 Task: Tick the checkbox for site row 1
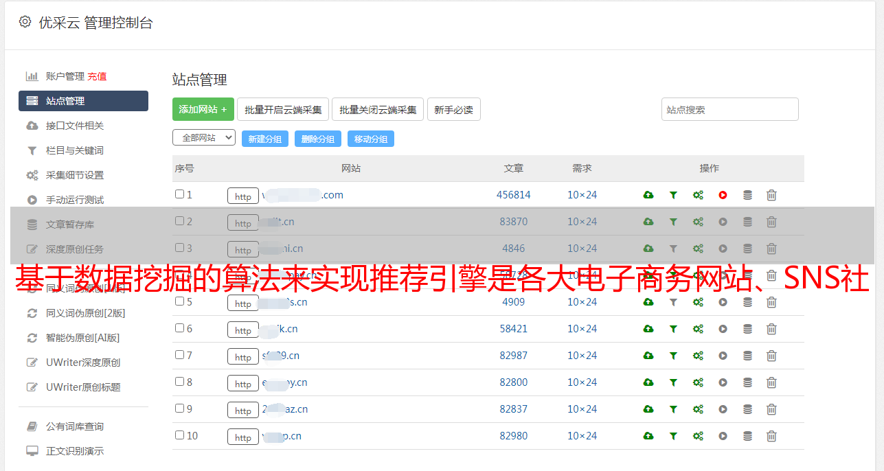[x=179, y=194]
